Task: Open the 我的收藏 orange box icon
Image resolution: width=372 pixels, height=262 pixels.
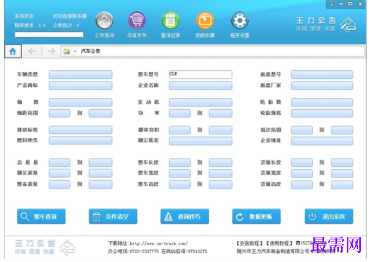Action: click(205, 21)
